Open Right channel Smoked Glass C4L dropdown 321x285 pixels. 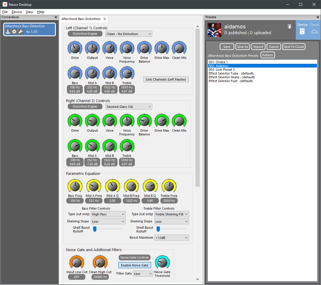point(129,107)
